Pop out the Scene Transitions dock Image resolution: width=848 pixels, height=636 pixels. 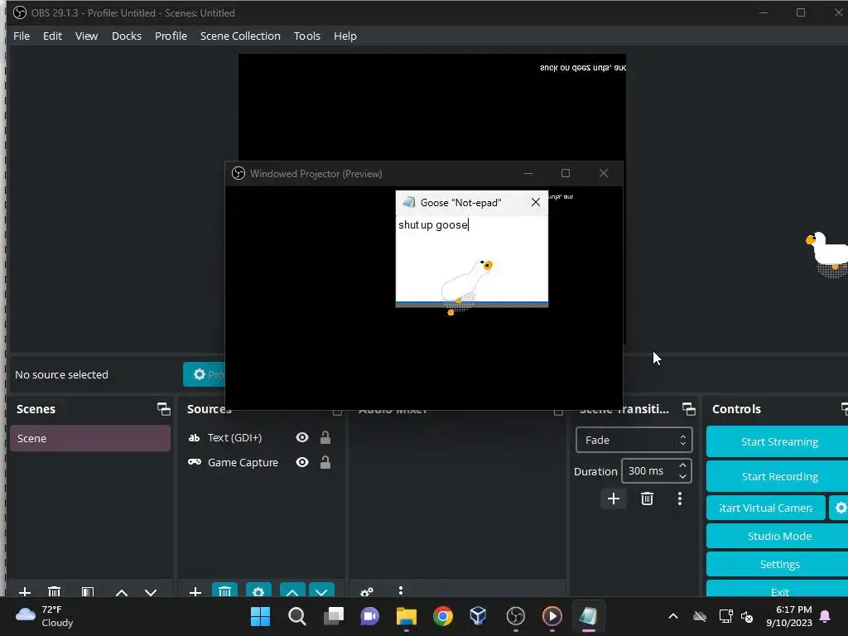pos(688,409)
